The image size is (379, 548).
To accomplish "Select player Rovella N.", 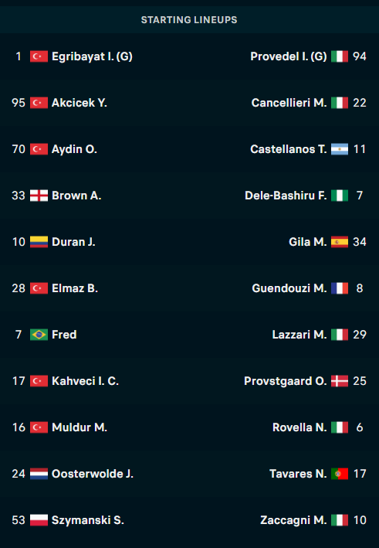I will [299, 427].
